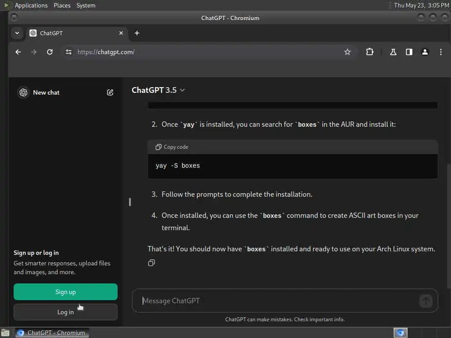This screenshot has width=451, height=338.
Task: Click the Sign up button
Action: [66, 292]
